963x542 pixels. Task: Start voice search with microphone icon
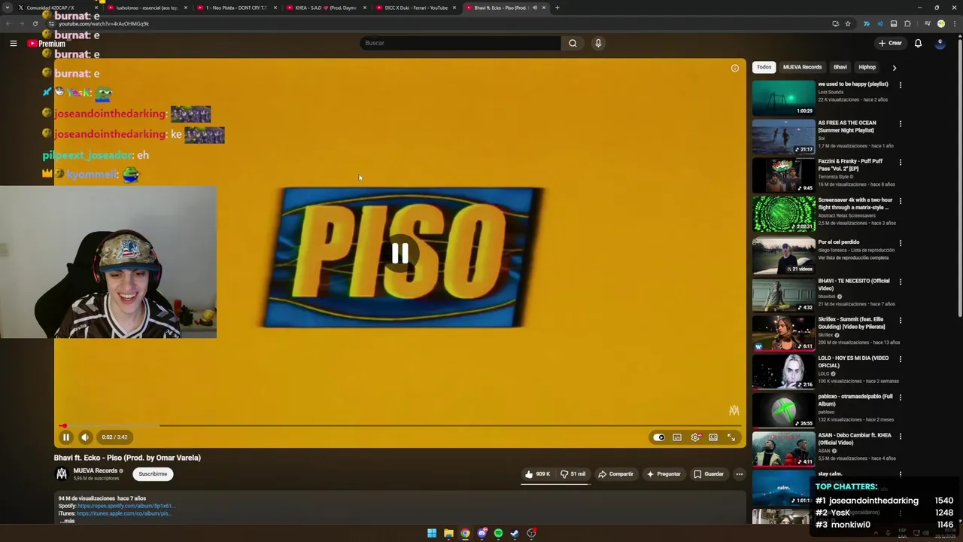click(598, 43)
